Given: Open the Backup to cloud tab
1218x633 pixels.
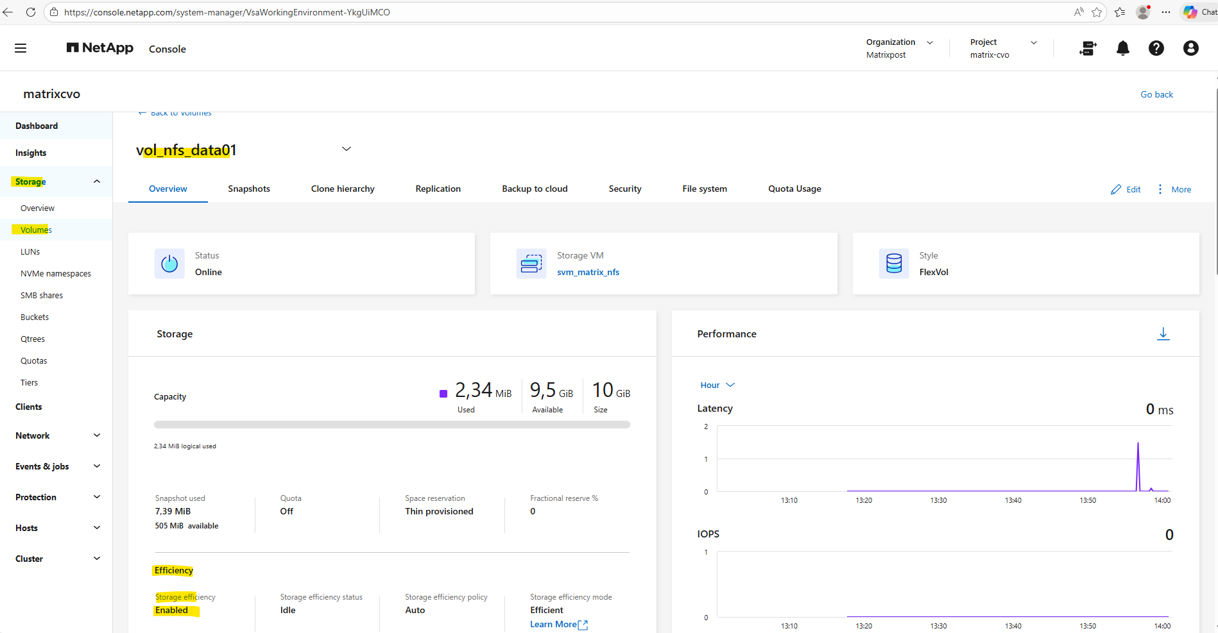Looking at the screenshot, I should [x=535, y=189].
